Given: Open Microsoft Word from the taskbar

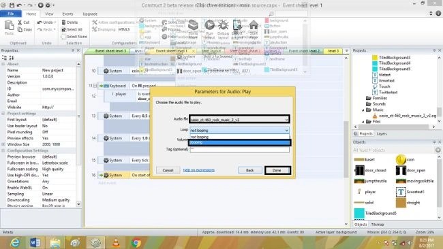Looking at the screenshot, I should (x=35, y=242).
